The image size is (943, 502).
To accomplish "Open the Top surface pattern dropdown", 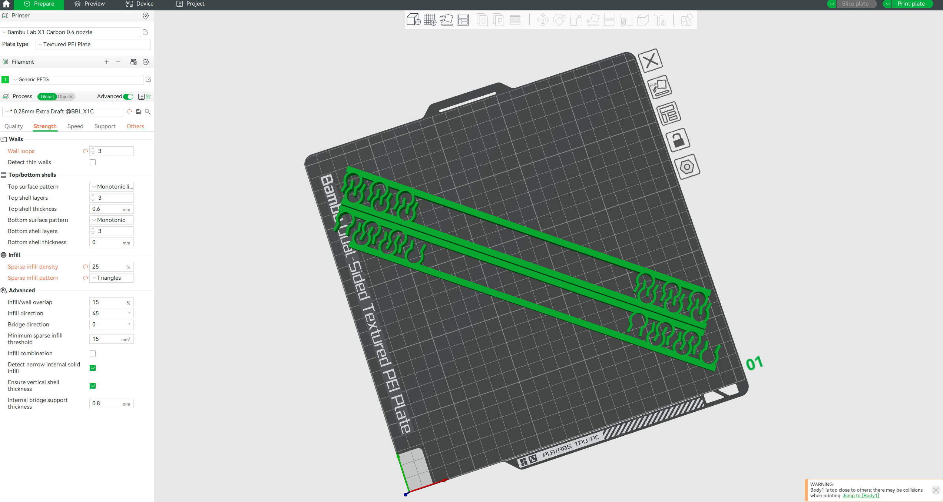I will (112, 187).
